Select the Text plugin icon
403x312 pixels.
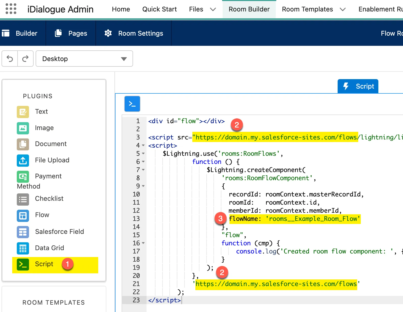(x=23, y=112)
